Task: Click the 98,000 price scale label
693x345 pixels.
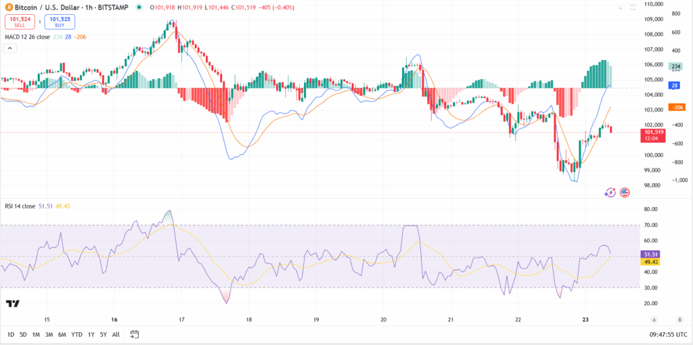Action: coord(652,185)
